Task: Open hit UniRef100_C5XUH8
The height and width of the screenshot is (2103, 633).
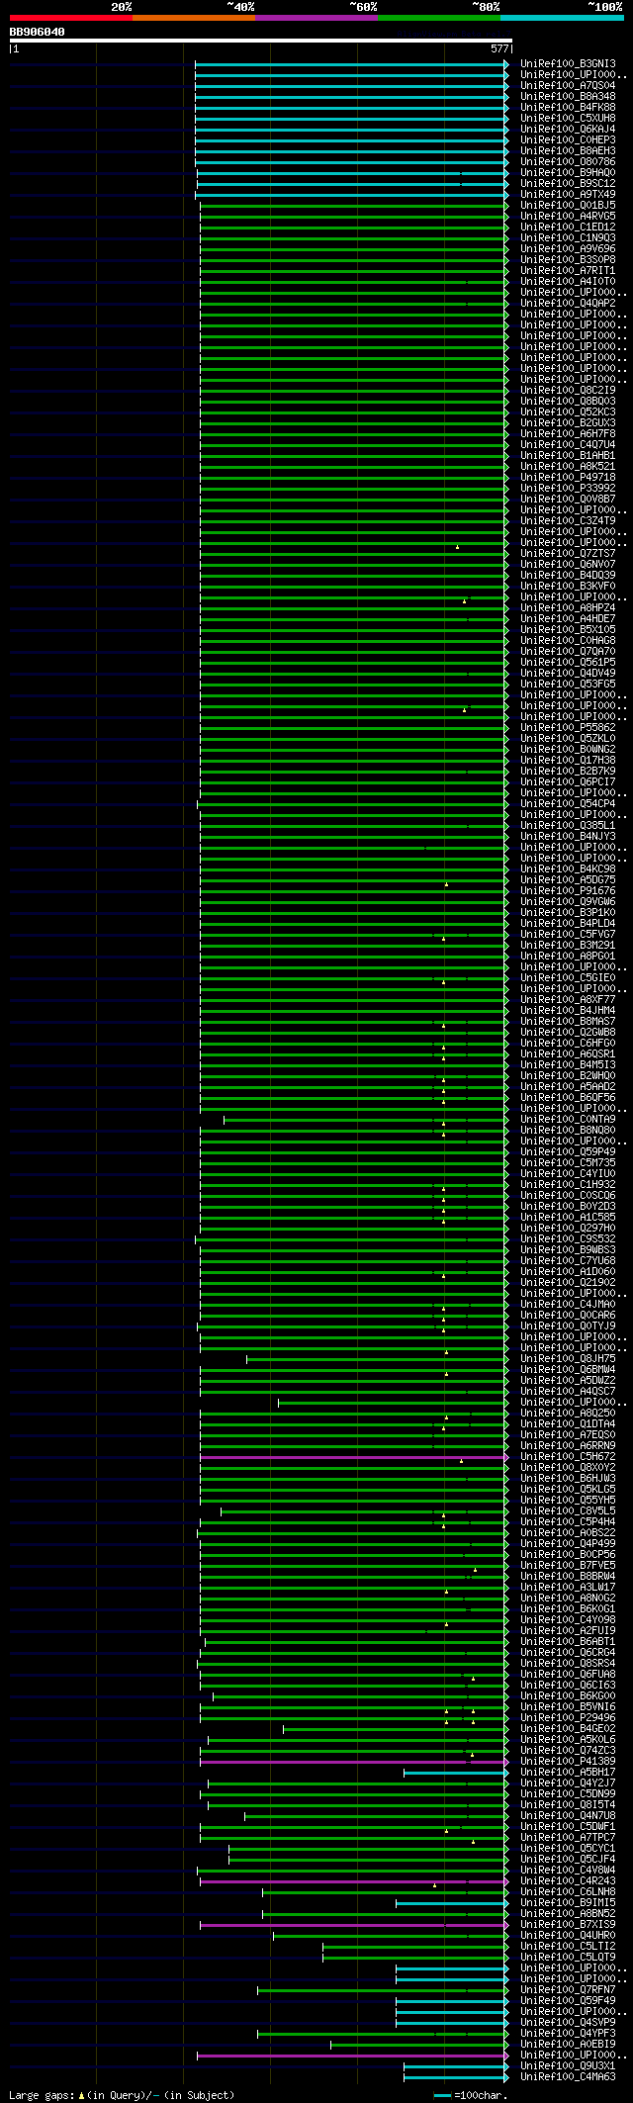Action: [568, 118]
